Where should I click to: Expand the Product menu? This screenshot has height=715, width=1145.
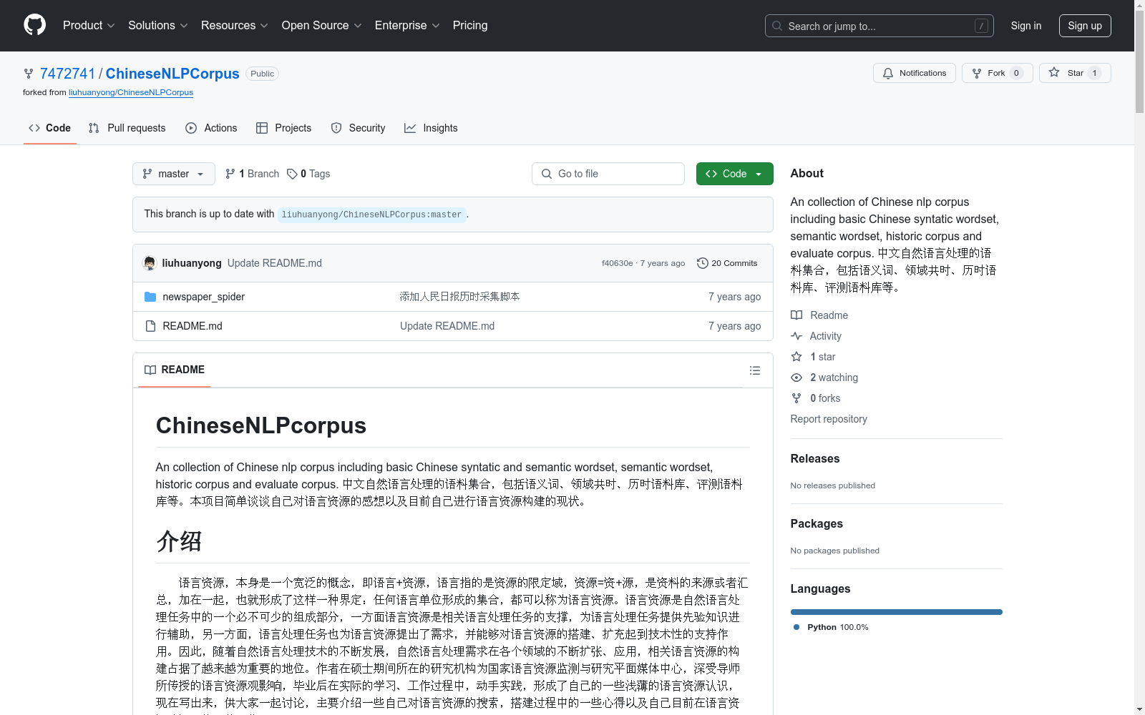(x=89, y=26)
